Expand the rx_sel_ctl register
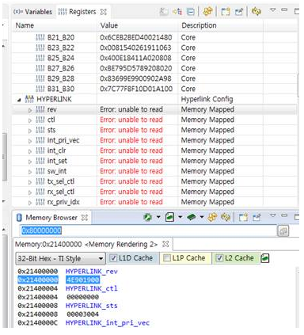Screen dimensions: 304x335 (30, 192)
